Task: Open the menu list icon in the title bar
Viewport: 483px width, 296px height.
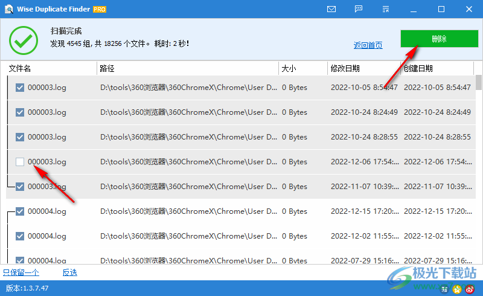Action: [x=386, y=9]
